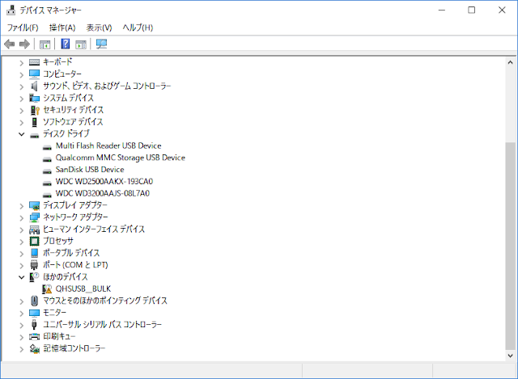Screen dimensions: 518x379
Task: Open the blue Help toolbar icon
Action: click(66, 44)
